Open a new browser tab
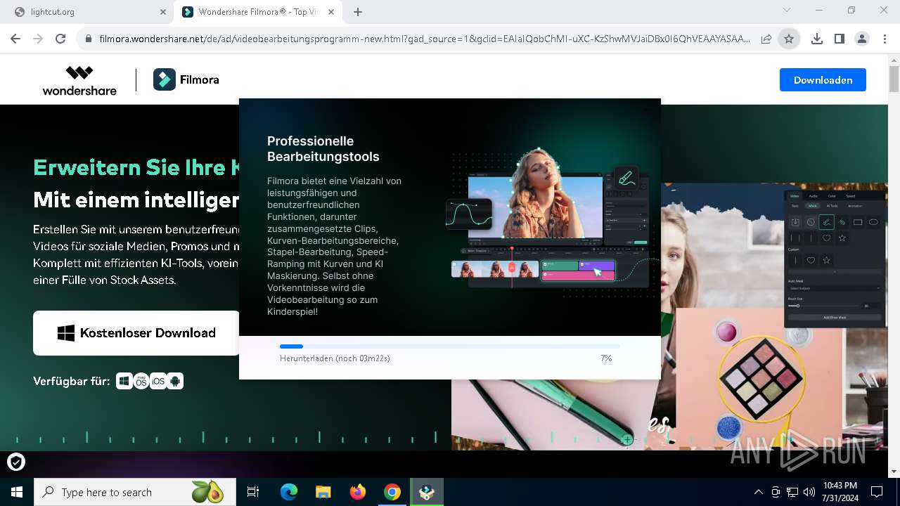900x506 pixels. (358, 12)
